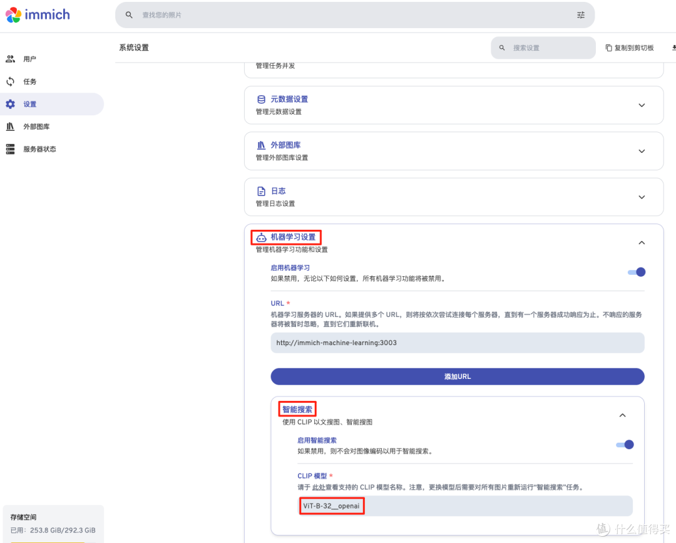Screen dimensions: 676x543
Task: Collapse the 智能搜索 section chevron
Action: point(623,415)
